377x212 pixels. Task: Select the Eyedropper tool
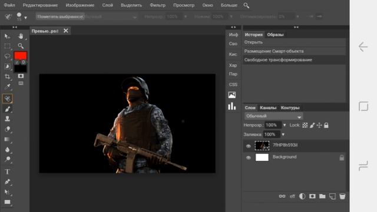click(7, 87)
